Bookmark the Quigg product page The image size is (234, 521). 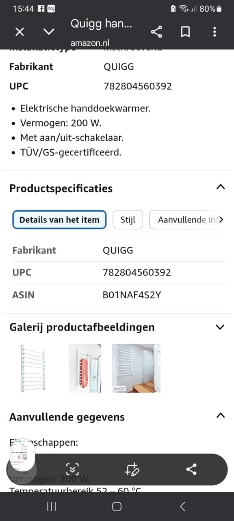pyautogui.click(x=185, y=32)
